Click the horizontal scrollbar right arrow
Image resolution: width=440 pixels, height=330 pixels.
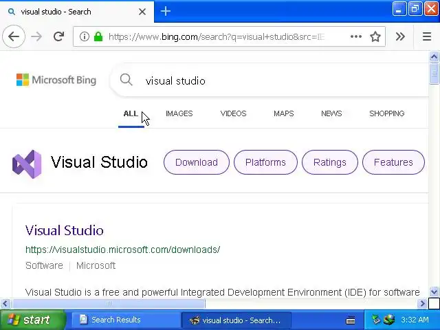pos(422,303)
